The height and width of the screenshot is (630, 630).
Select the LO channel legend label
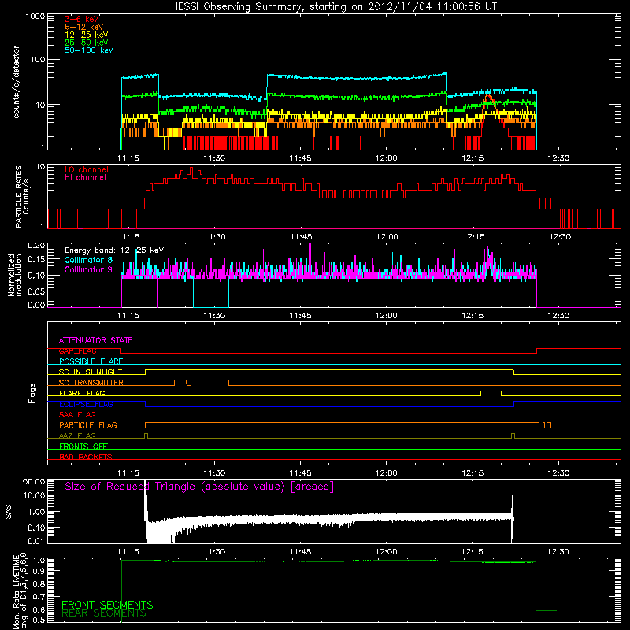tap(87, 169)
